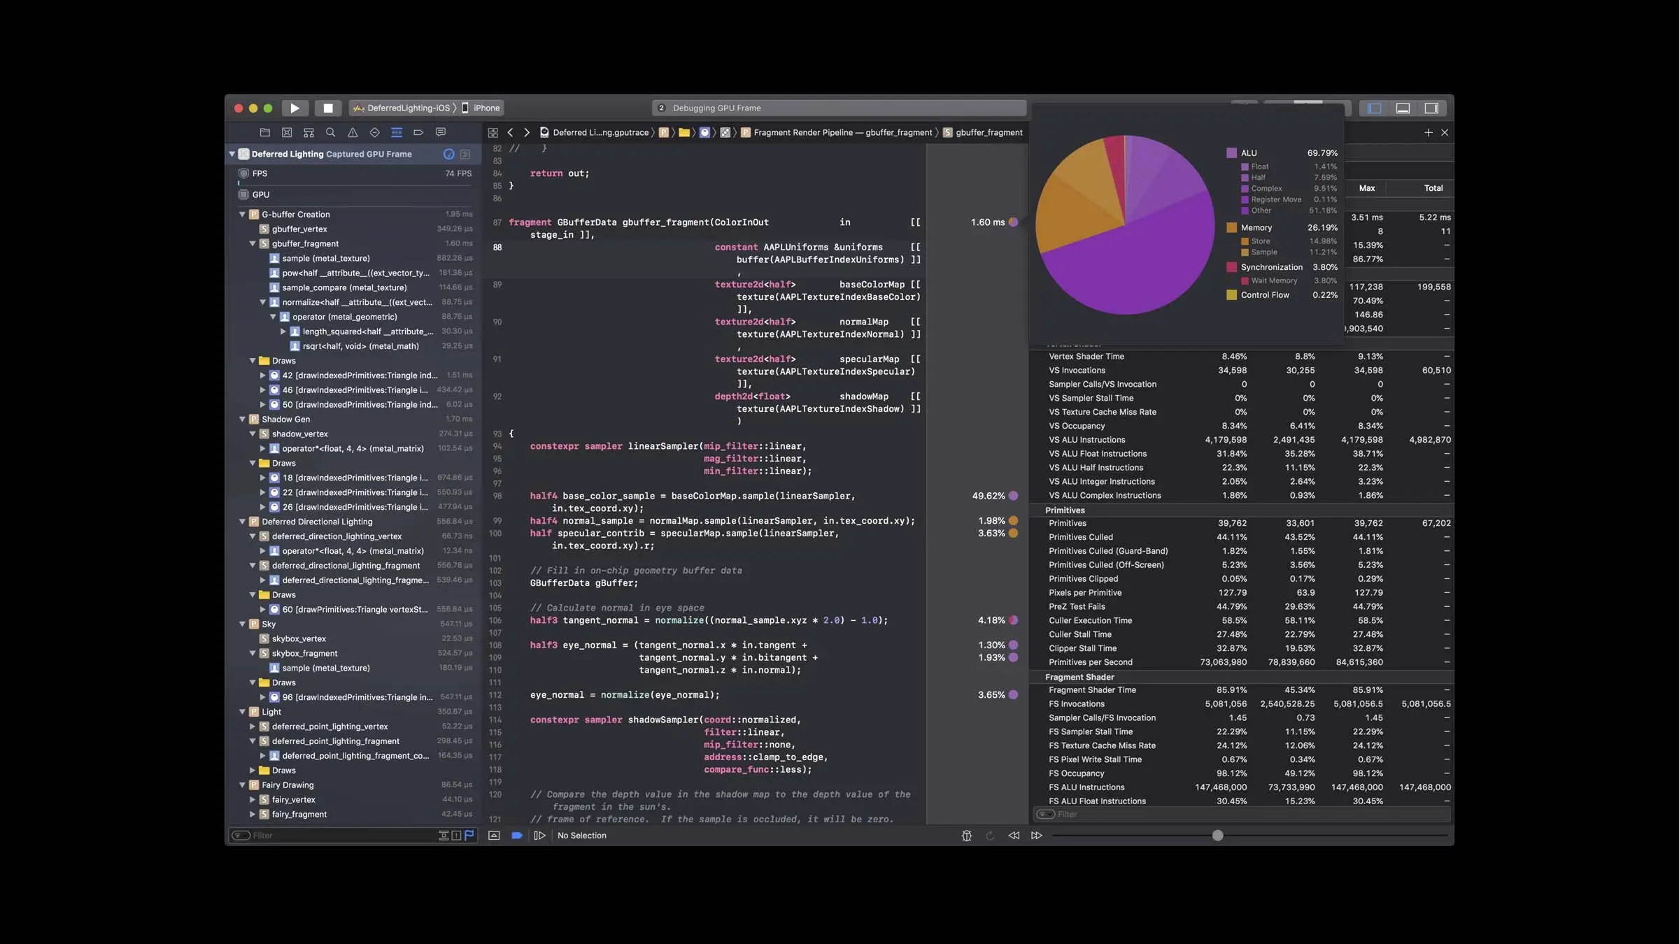Click the FS Occupancy row
Image resolution: width=1679 pixels, height=944 pixels.
[1242, 773]
